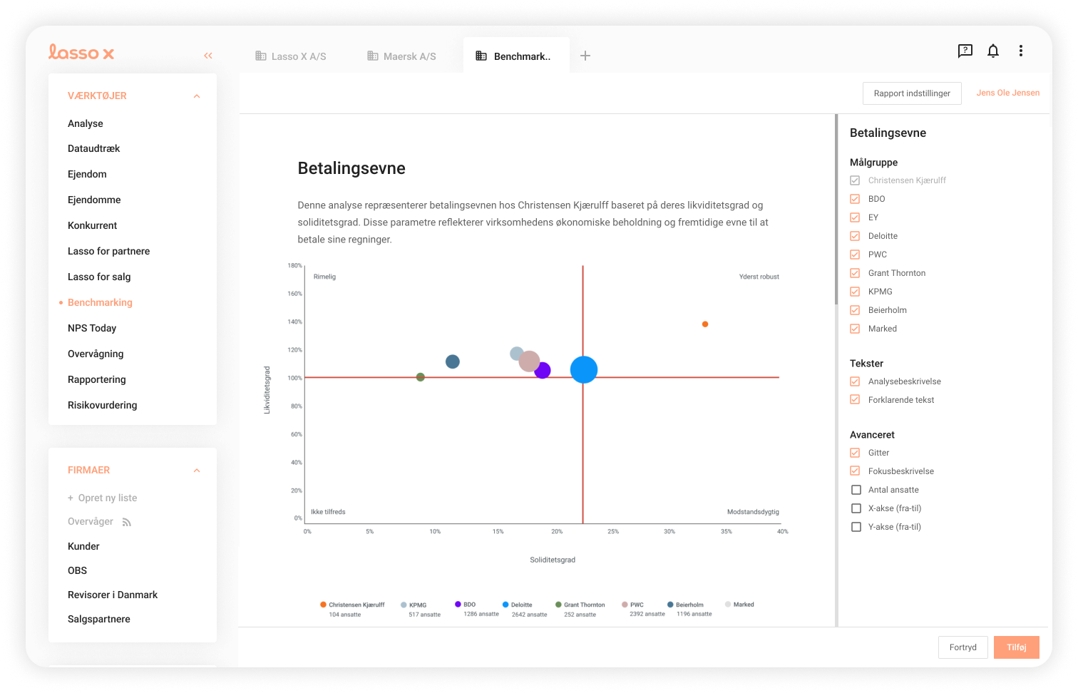
Task: Open Lasso for salg
Action: 99,277
